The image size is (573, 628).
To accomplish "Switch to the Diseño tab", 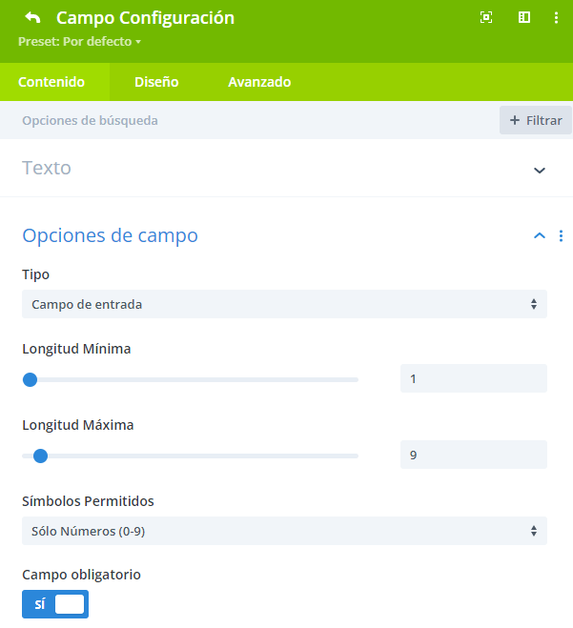I will [x=156, y=82].
